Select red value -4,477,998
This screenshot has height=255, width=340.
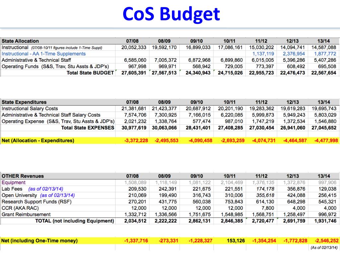tap(326, 140)
